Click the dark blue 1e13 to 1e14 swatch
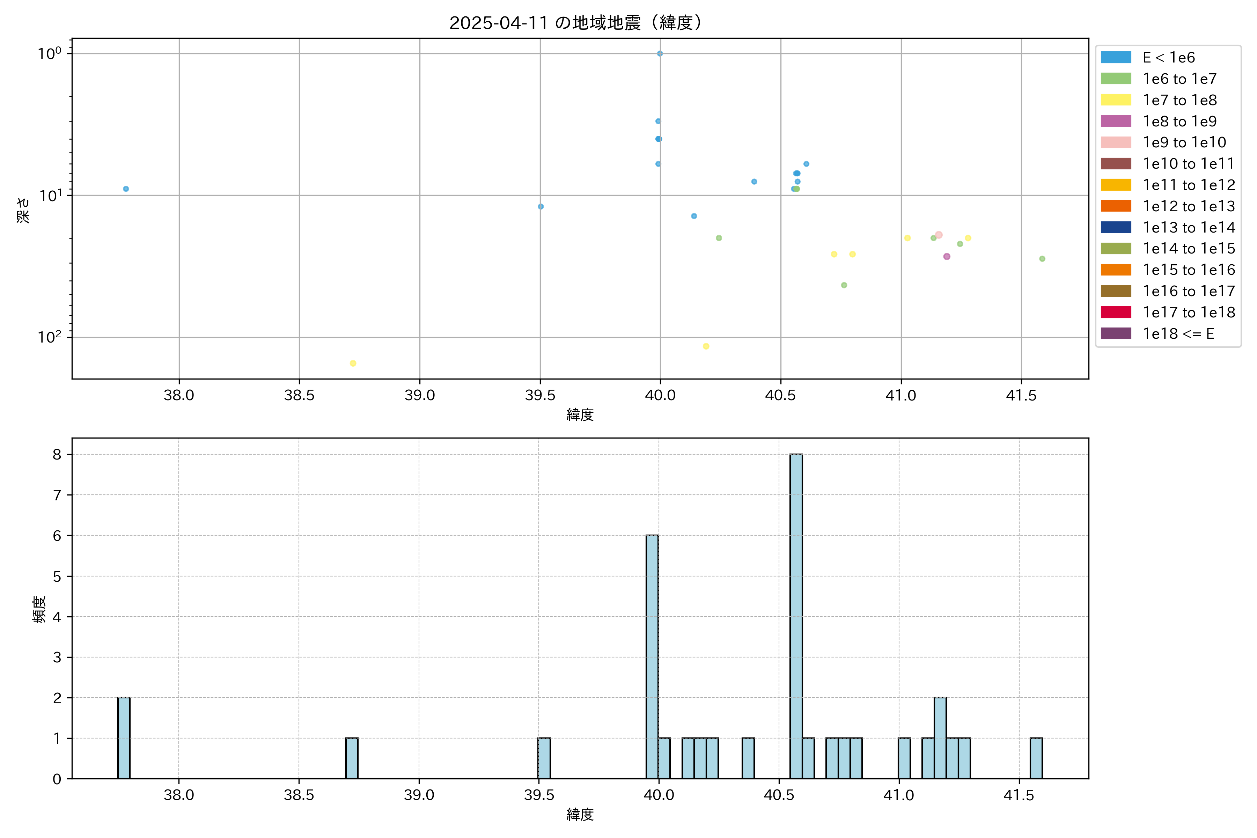The image size is (1257, 838). (x=1115, y=227)
